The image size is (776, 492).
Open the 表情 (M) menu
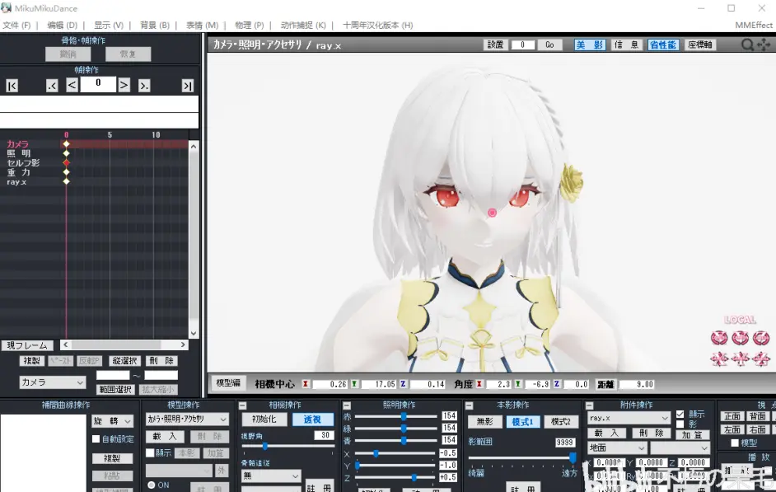coord(202,25)
